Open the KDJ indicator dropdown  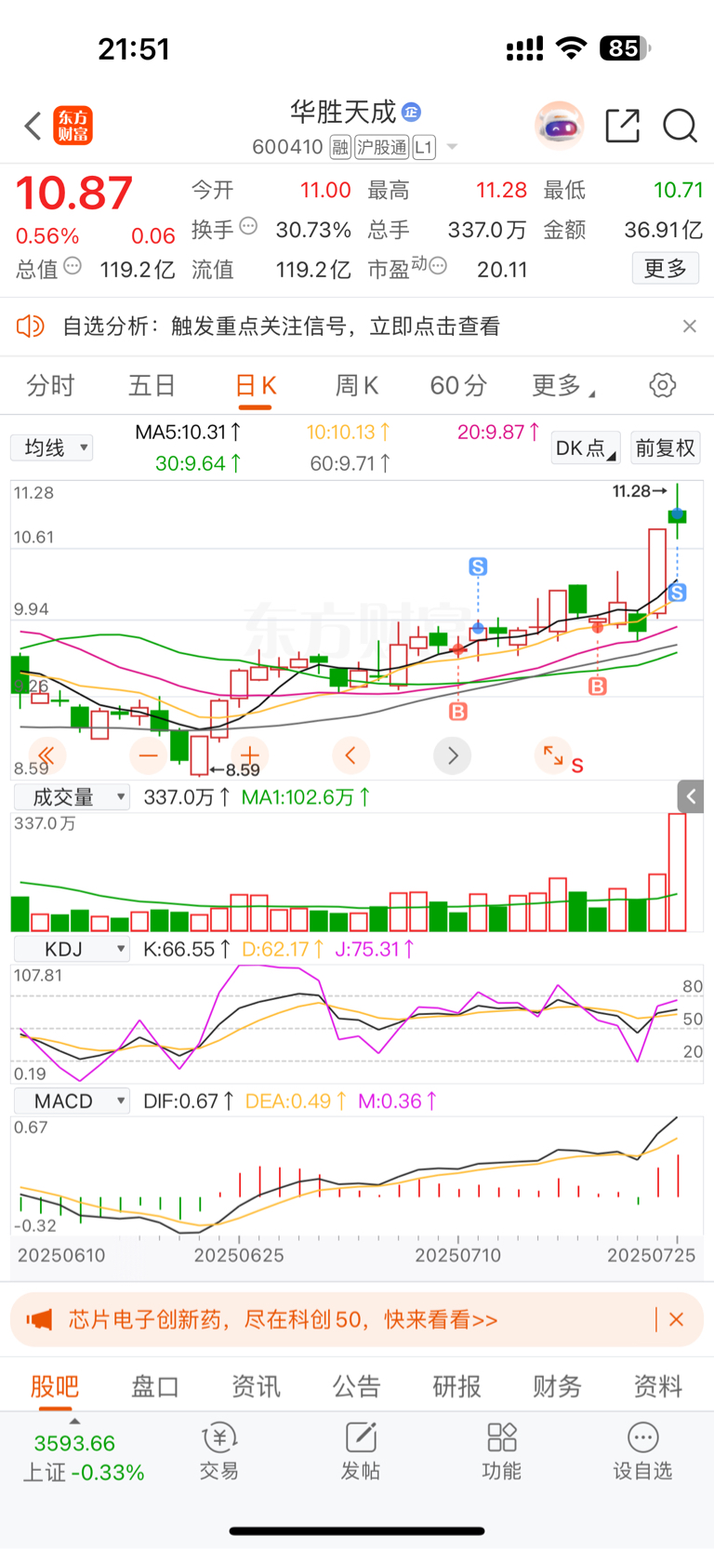tap(72, 949)
